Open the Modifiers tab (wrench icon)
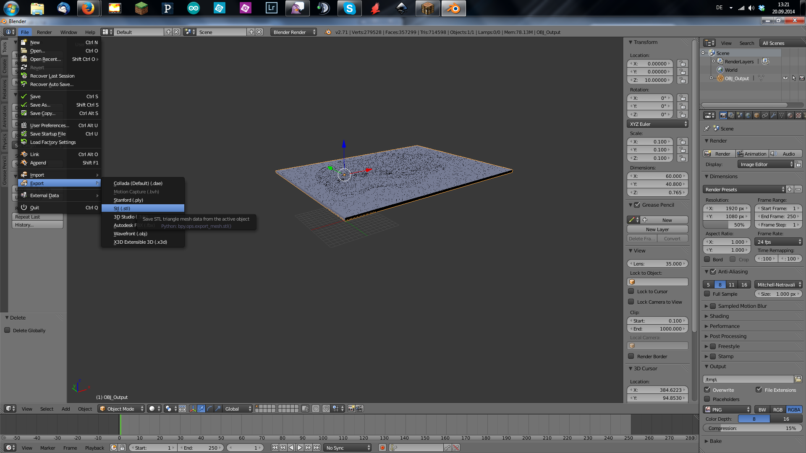Viewport: 806px width, 453px height. coord(773,115)
